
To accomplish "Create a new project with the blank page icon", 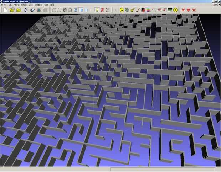I will point(5,10).
